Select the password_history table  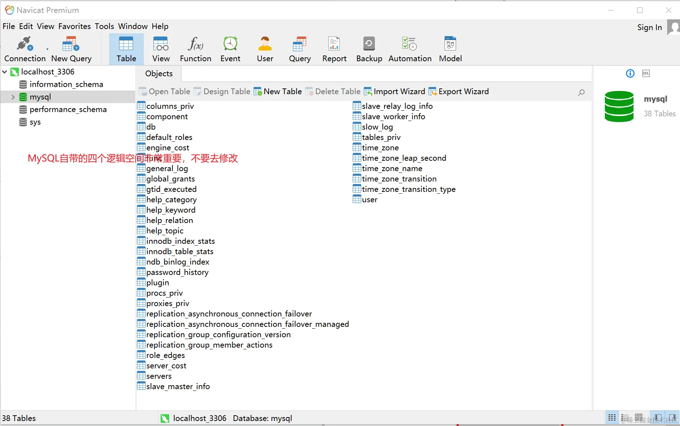point(173,272)
